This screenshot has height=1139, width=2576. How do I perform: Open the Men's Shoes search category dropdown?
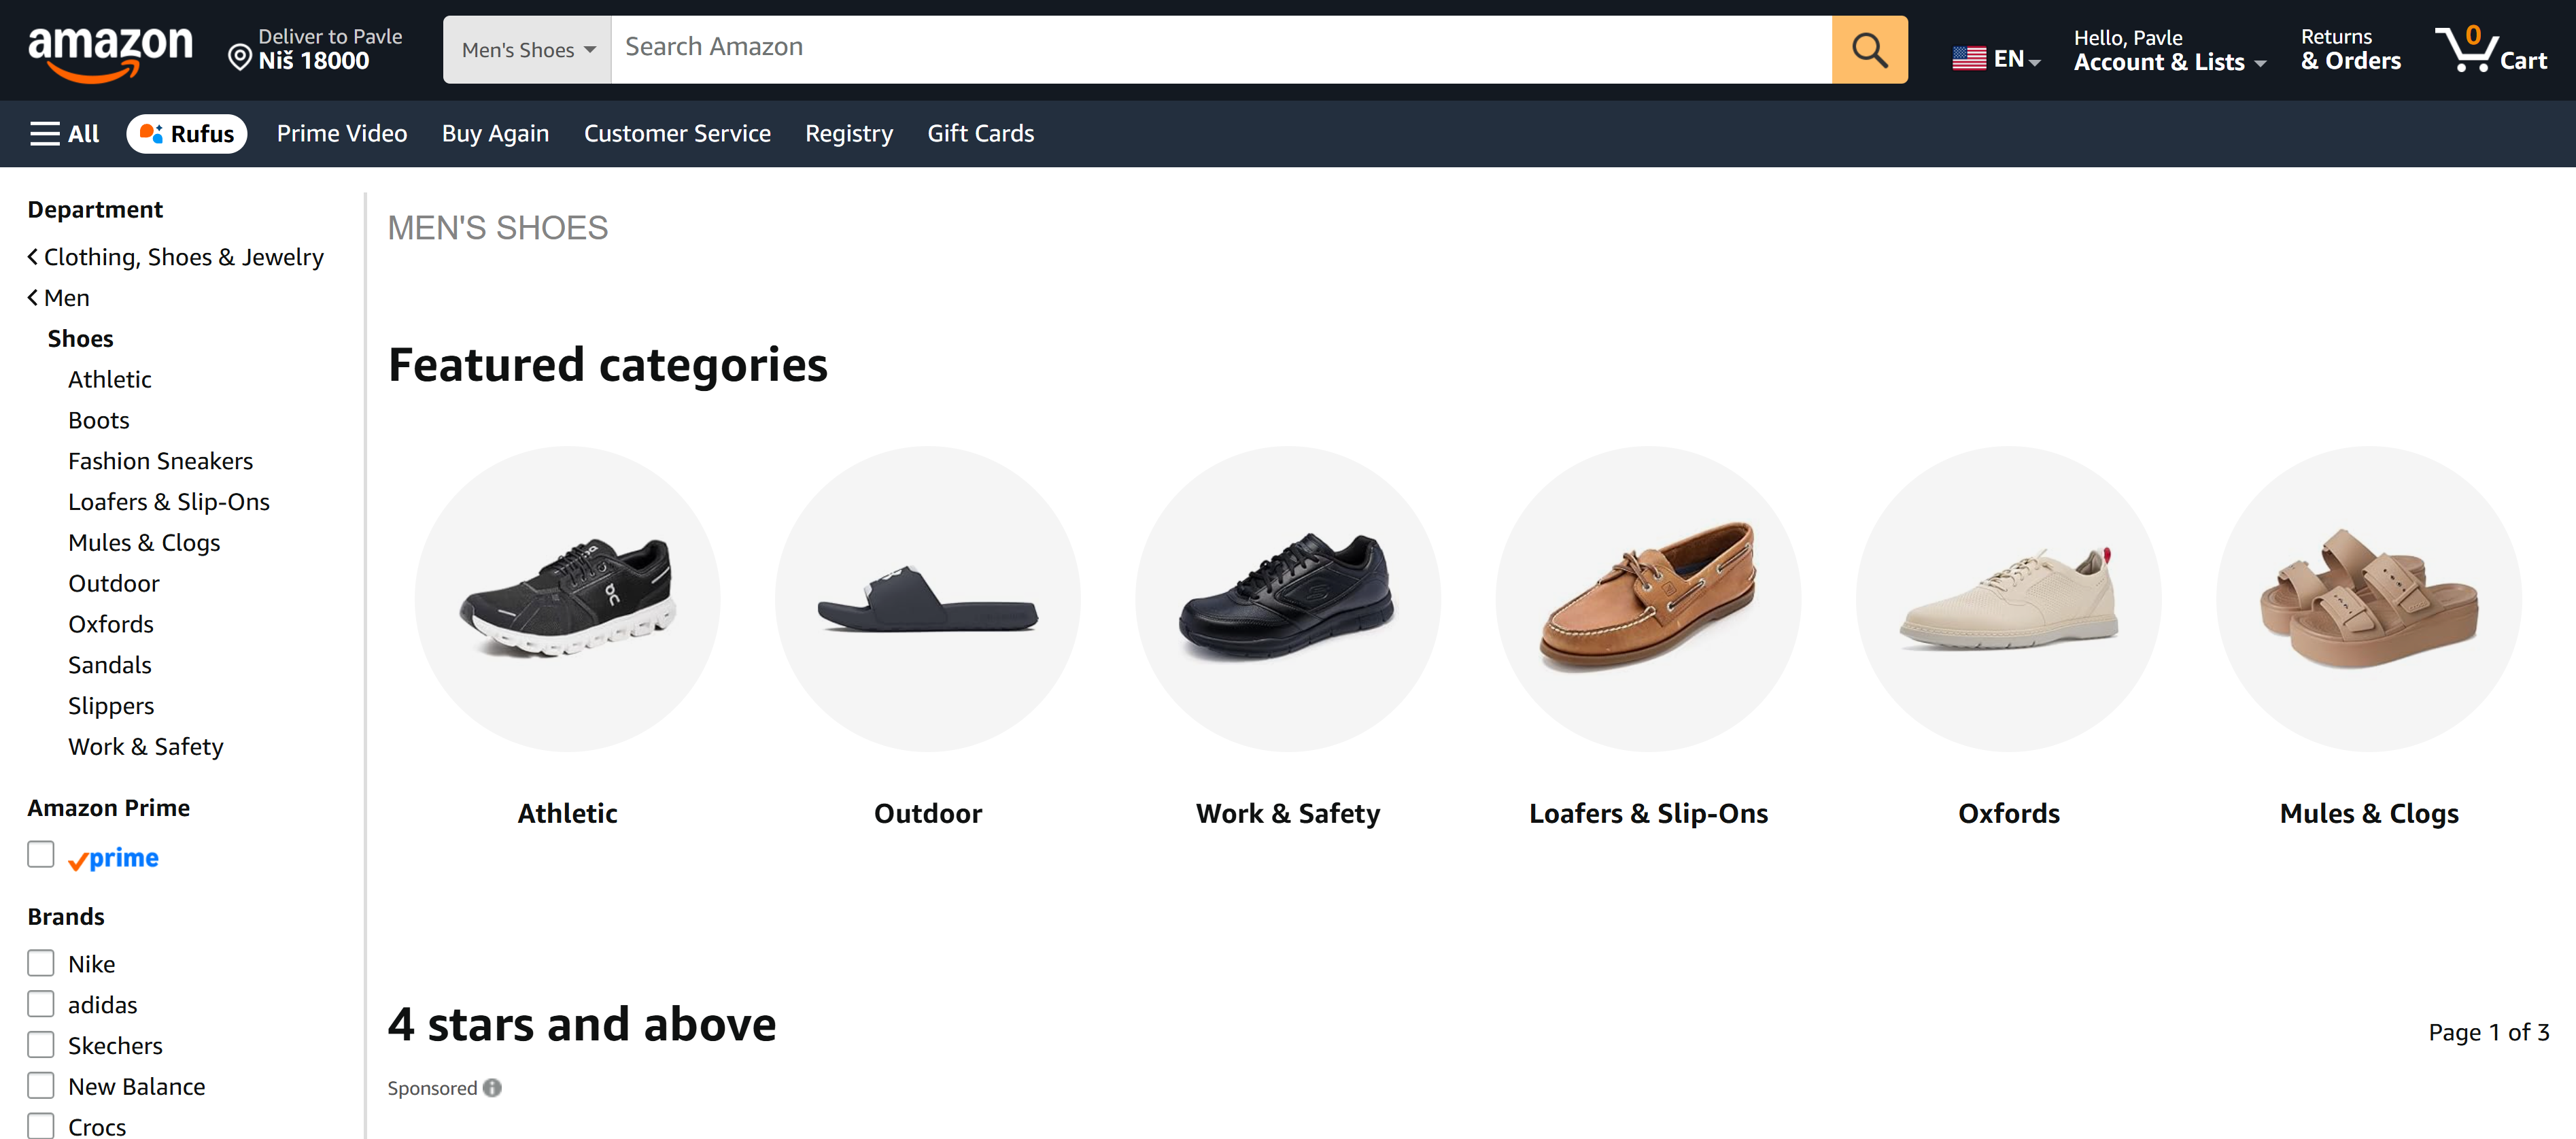[526, 49]
